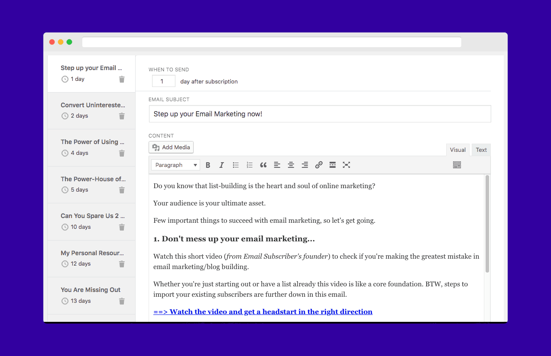Enable distraction-free fullscreen mode
This screenshot has height=356, width=551.
[347, 165]
